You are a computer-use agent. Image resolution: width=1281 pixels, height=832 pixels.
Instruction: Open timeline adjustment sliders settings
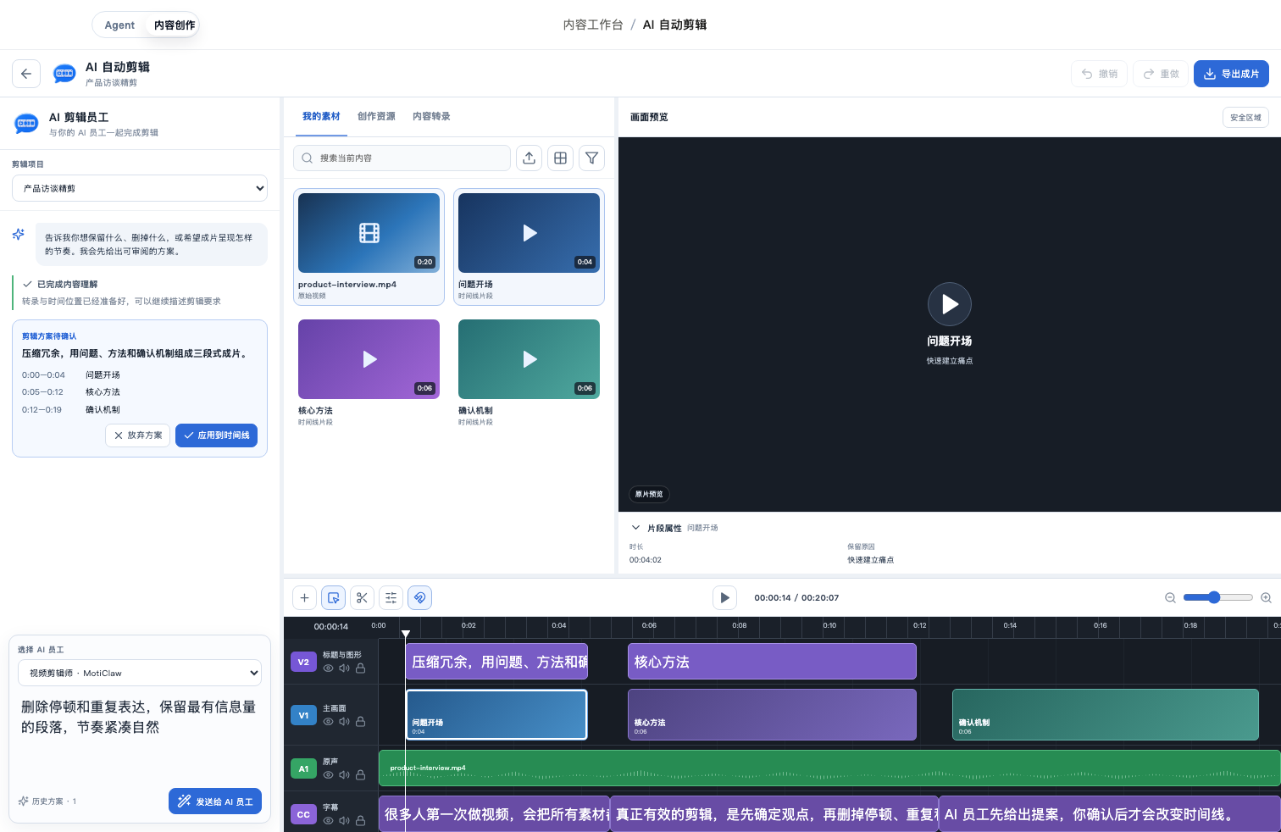391,597
